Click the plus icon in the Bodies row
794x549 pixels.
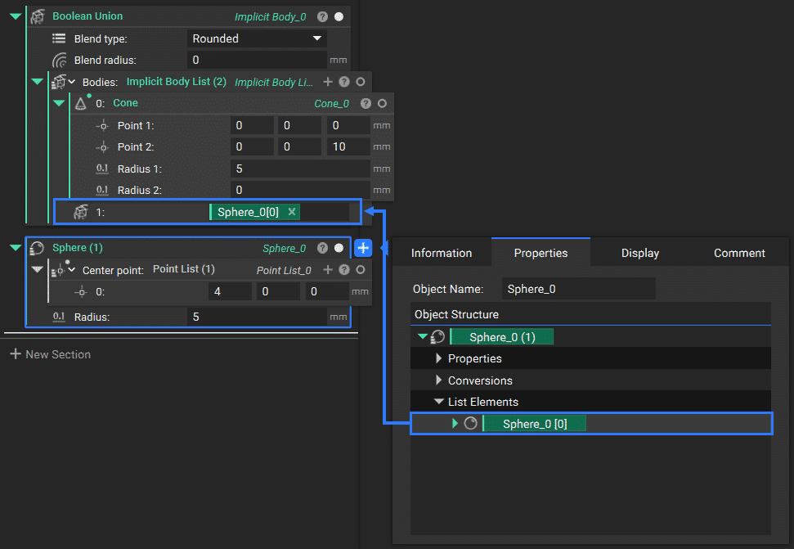click(x=328, y=82)
